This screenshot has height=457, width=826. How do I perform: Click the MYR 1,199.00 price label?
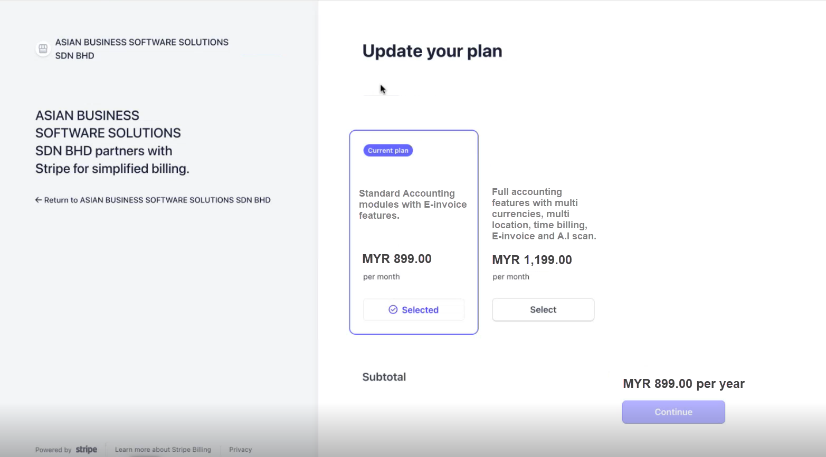pos(532,260)
